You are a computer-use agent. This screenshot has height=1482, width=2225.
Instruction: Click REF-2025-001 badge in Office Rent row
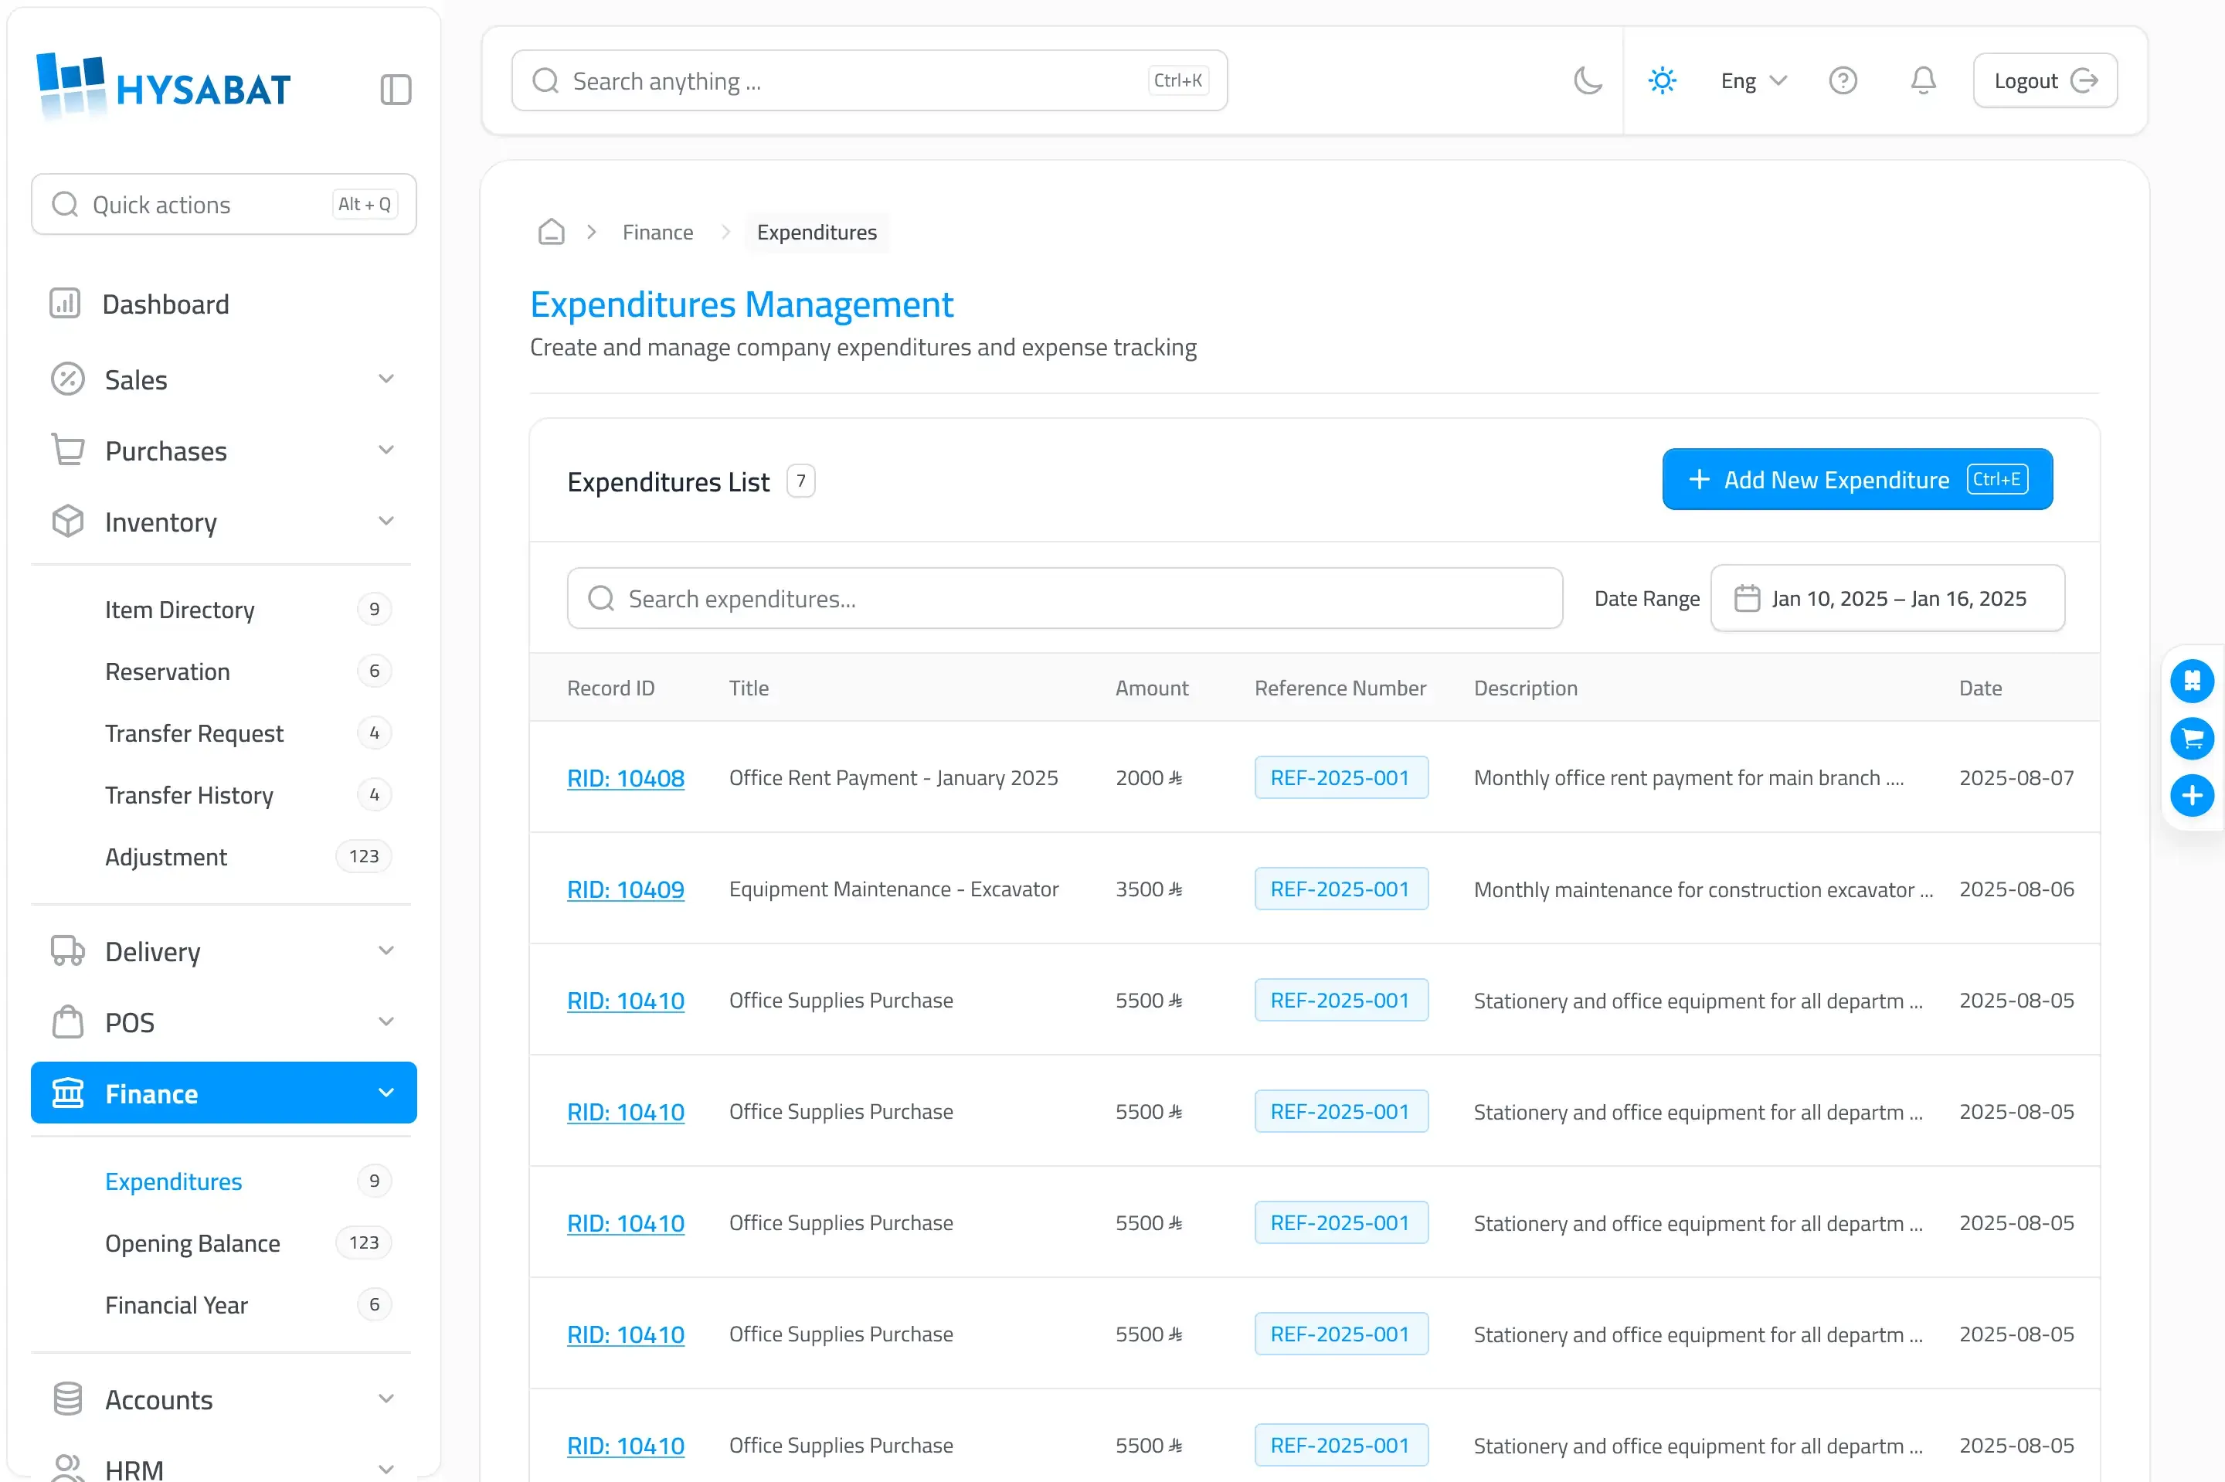pos(1340,777)
